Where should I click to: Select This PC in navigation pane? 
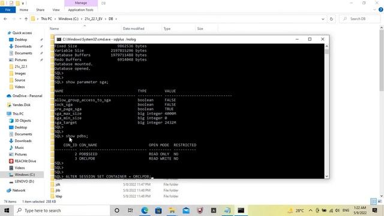click(x=18, y=114)
